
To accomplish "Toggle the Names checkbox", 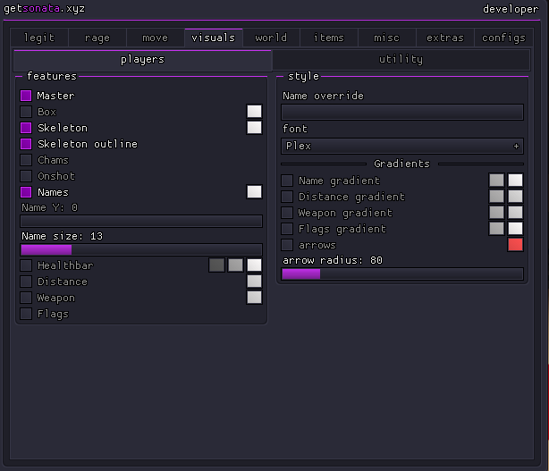I will click(26, 192).
